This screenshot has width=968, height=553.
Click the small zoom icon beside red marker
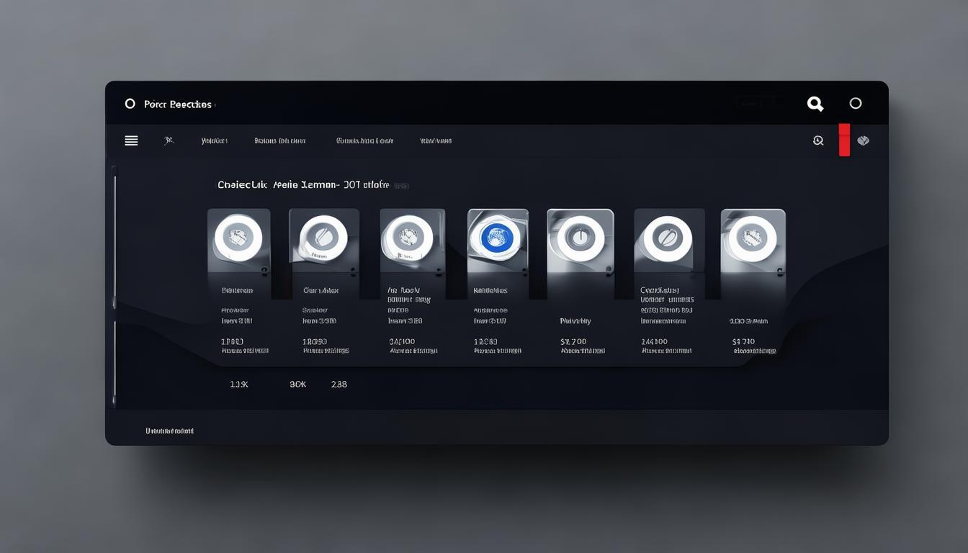pos(818,140)
